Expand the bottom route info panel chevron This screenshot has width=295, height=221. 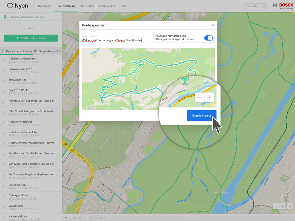click(x=66, y=218)
